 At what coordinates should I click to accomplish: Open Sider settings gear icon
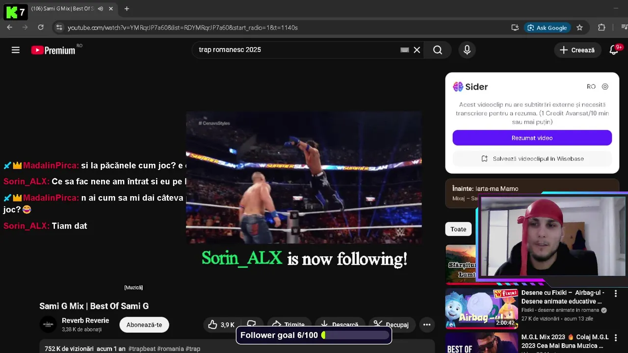pyautogui.click(x=605, y=87)
